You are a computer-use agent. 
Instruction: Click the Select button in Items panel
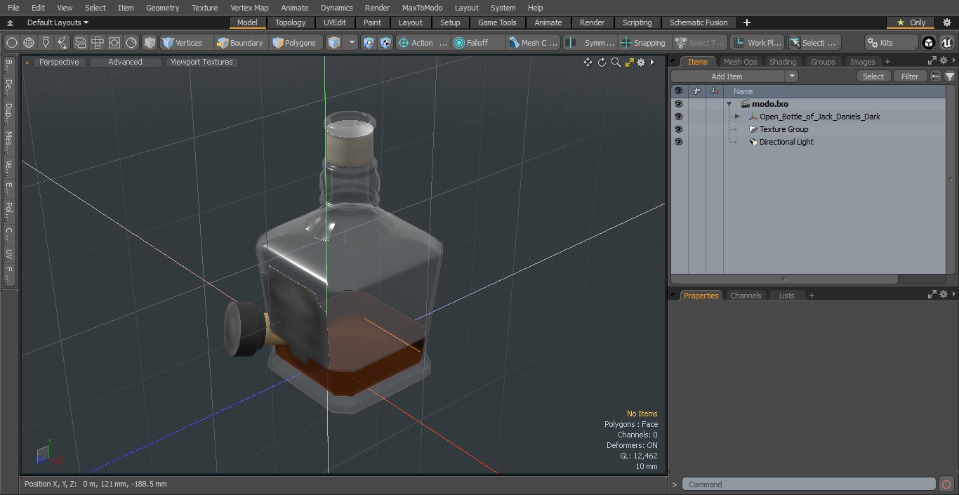pyautogui.click(x=873, y=77)
